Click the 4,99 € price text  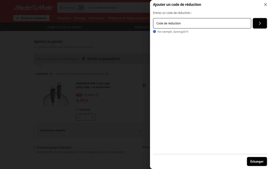pos(82,100)
